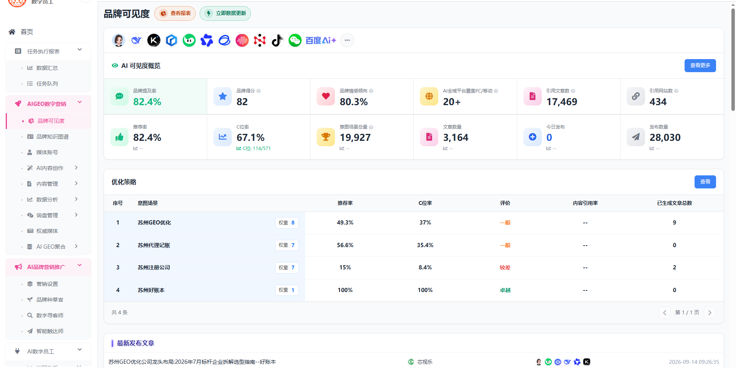The width and height of the screenshot is (736, 368).
Task: Click the 立即数据更新 button
Action: click(x=225, y=13)
